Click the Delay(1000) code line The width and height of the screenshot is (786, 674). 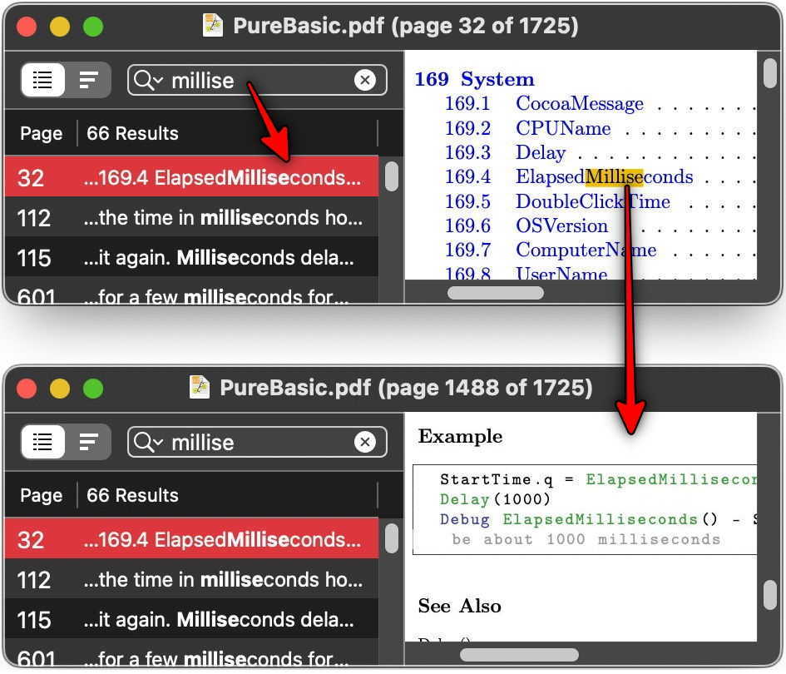click(x=495, y=499)
